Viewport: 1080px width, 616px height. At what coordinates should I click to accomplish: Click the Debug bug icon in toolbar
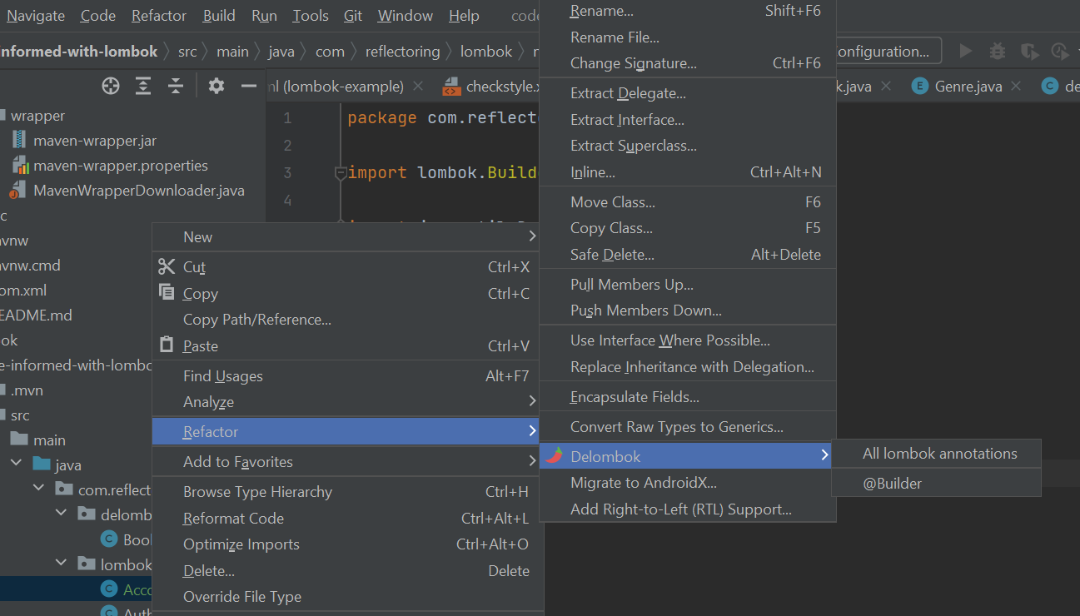[997, 51]
